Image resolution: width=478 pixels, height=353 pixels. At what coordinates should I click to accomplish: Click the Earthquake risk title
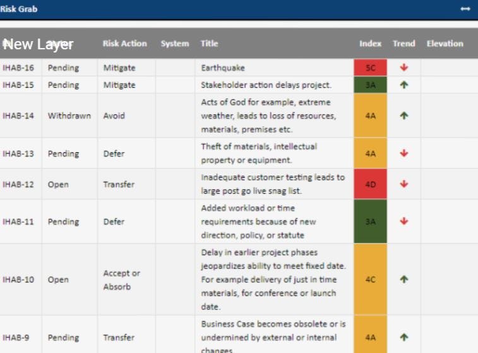pos(223,68)
